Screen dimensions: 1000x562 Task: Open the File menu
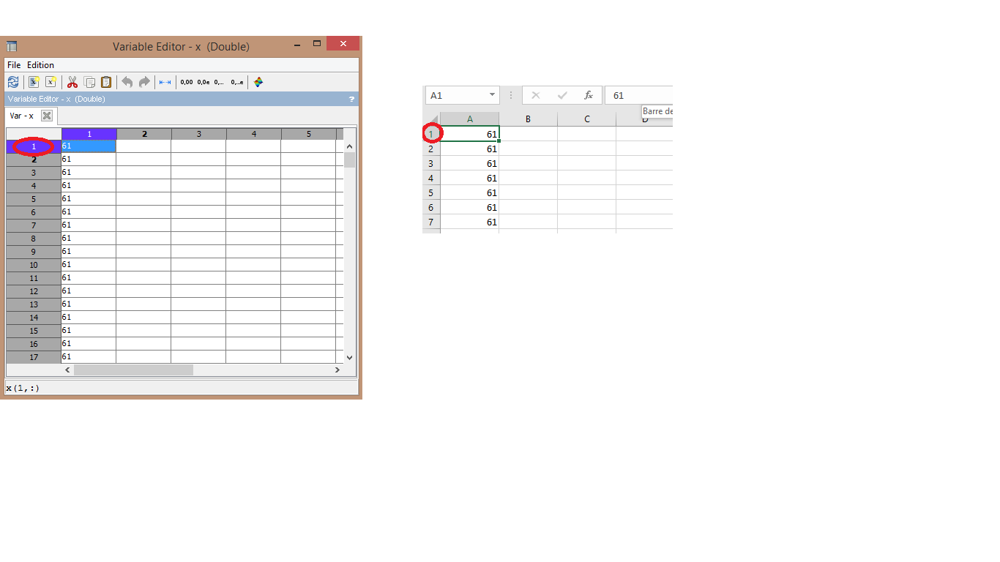click(x=14, y=65)
